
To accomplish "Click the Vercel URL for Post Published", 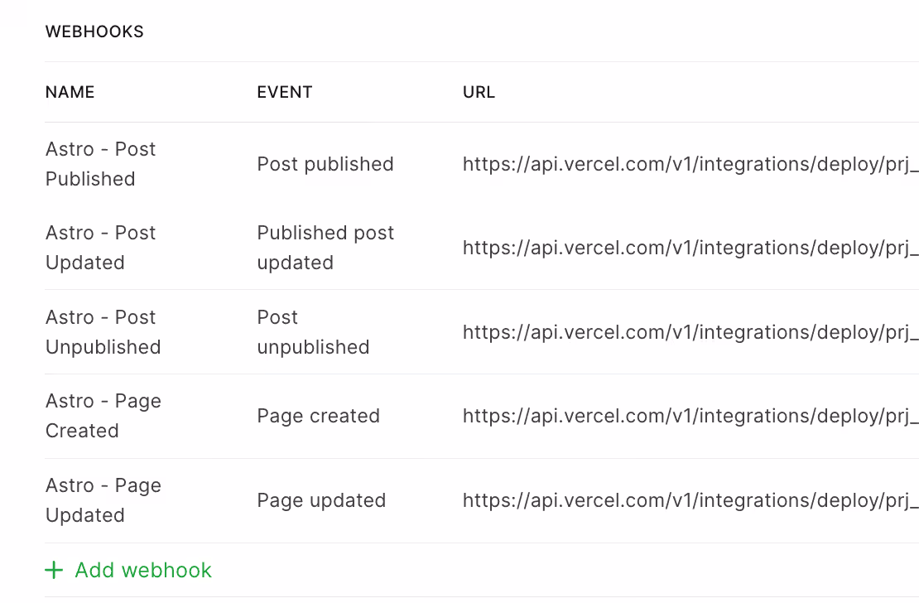I will click(x=690, y=164).
